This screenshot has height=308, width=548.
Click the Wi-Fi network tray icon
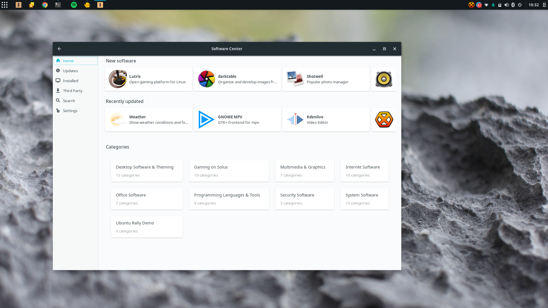click(x=486, y=5)
